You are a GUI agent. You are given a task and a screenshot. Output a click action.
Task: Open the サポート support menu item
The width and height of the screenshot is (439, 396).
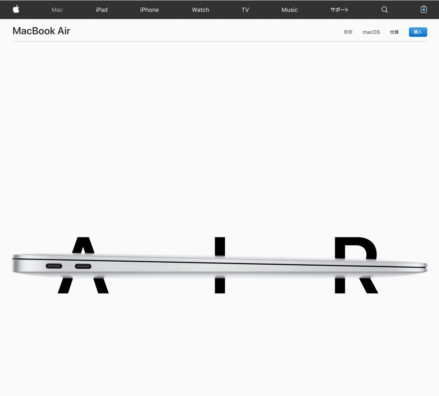click(x=339, y=10)
